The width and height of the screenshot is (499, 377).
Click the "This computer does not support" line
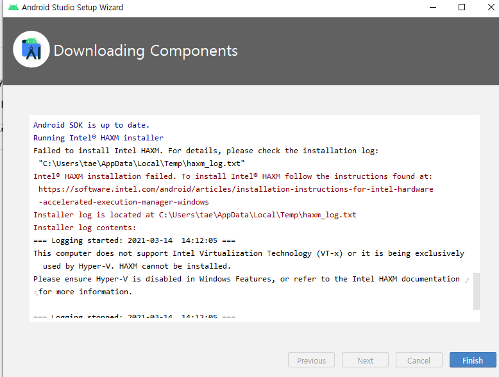249,253
